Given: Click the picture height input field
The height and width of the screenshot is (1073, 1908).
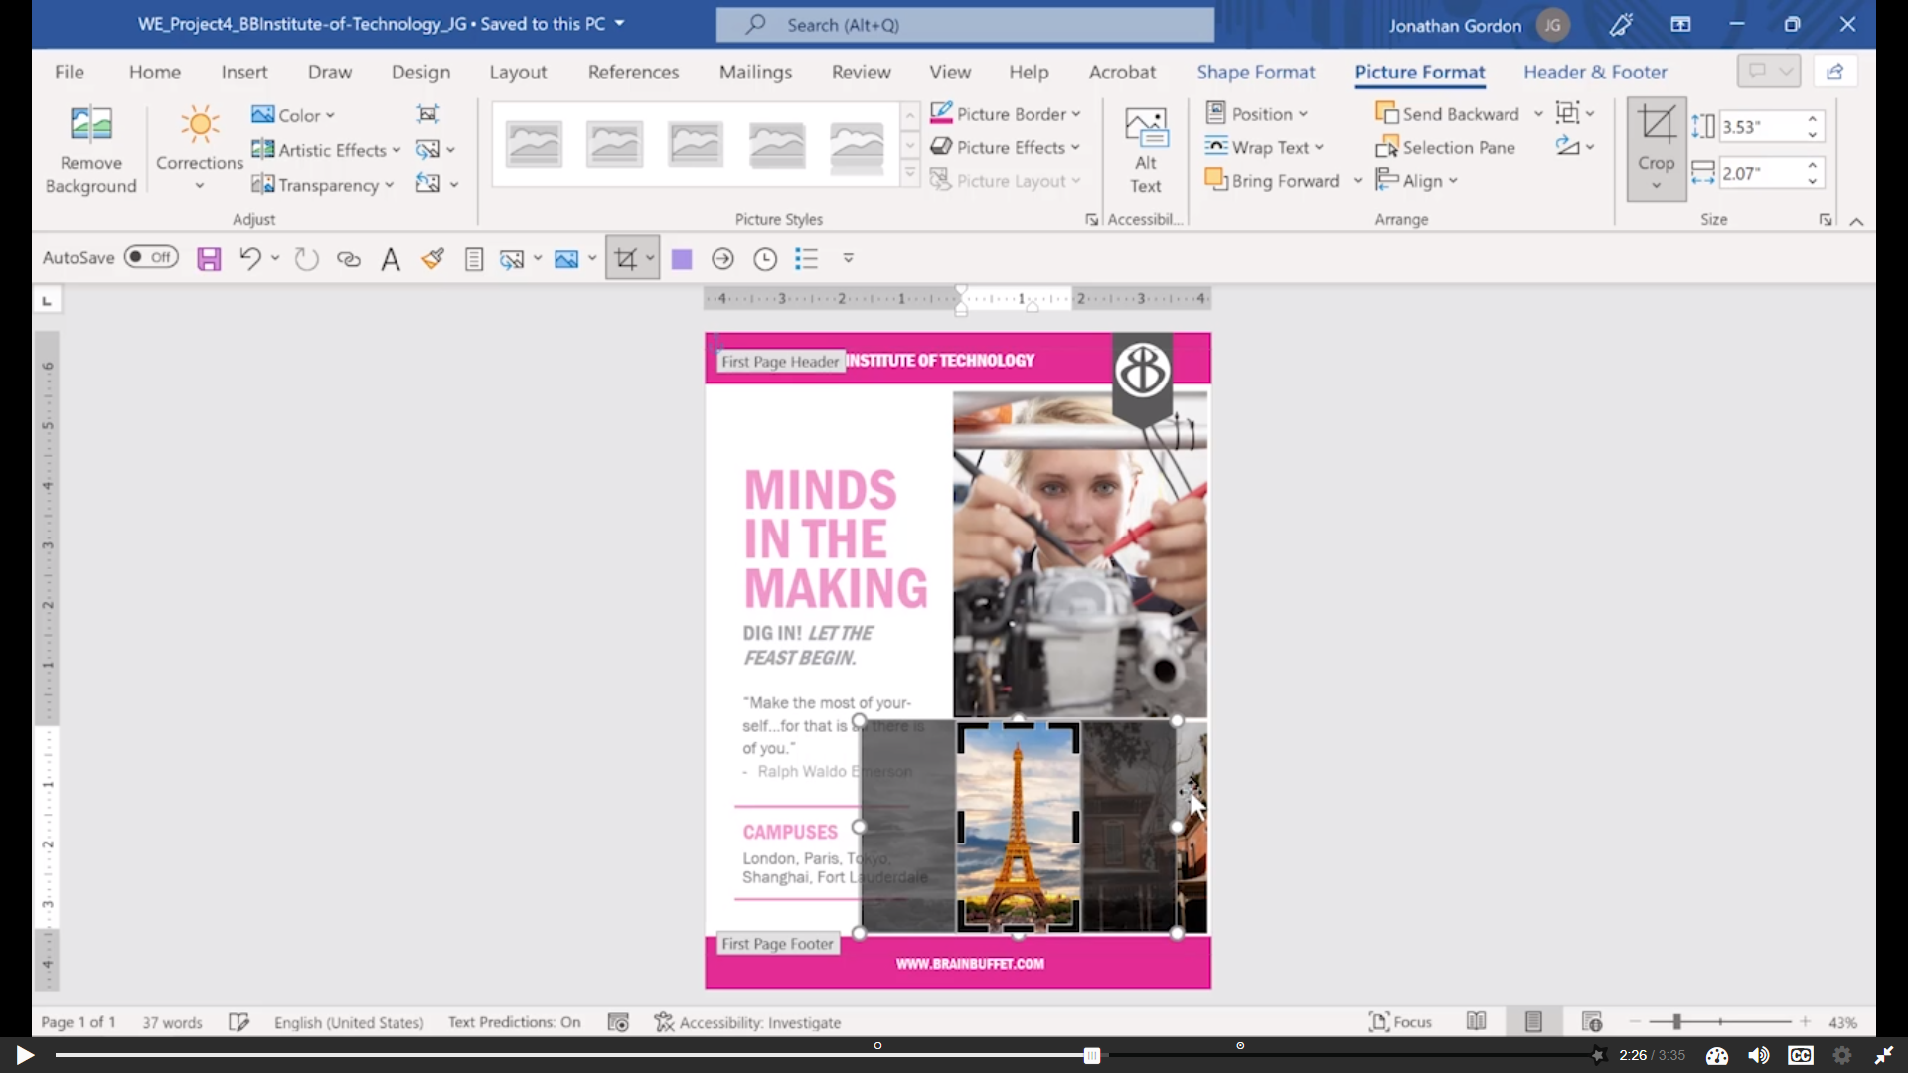Looking at the screenshot, I should point(1759,127).
